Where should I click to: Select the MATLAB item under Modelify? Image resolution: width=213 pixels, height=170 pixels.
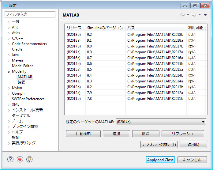25,77
